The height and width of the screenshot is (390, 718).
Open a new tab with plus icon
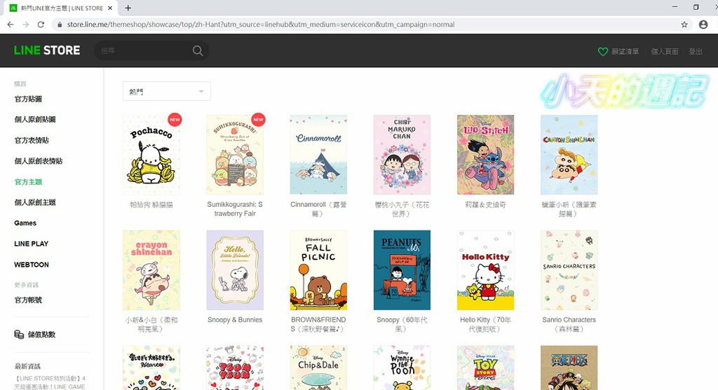pyautogui.click(x=128, y=8)
